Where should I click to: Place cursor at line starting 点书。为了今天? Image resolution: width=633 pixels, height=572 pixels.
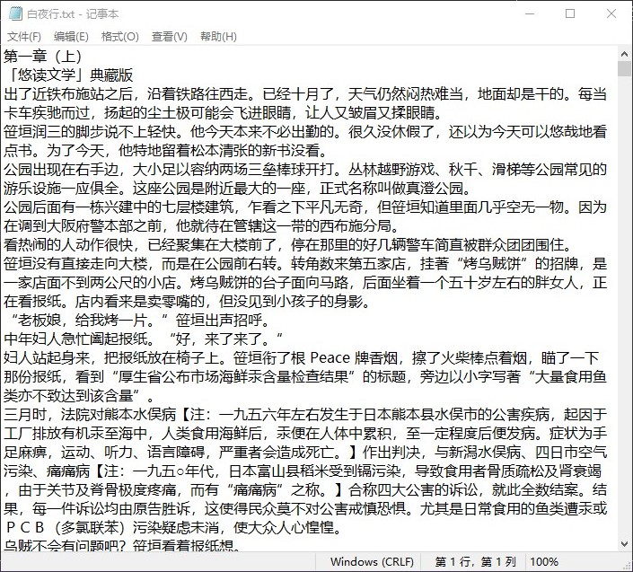[168, 151]
